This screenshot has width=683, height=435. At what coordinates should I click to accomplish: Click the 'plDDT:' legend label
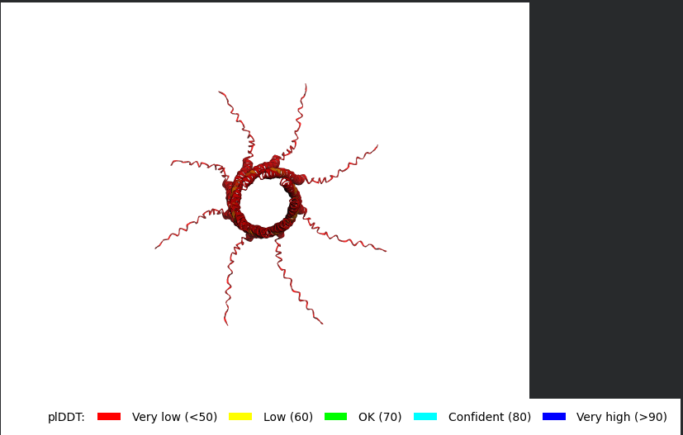point(66,417)
